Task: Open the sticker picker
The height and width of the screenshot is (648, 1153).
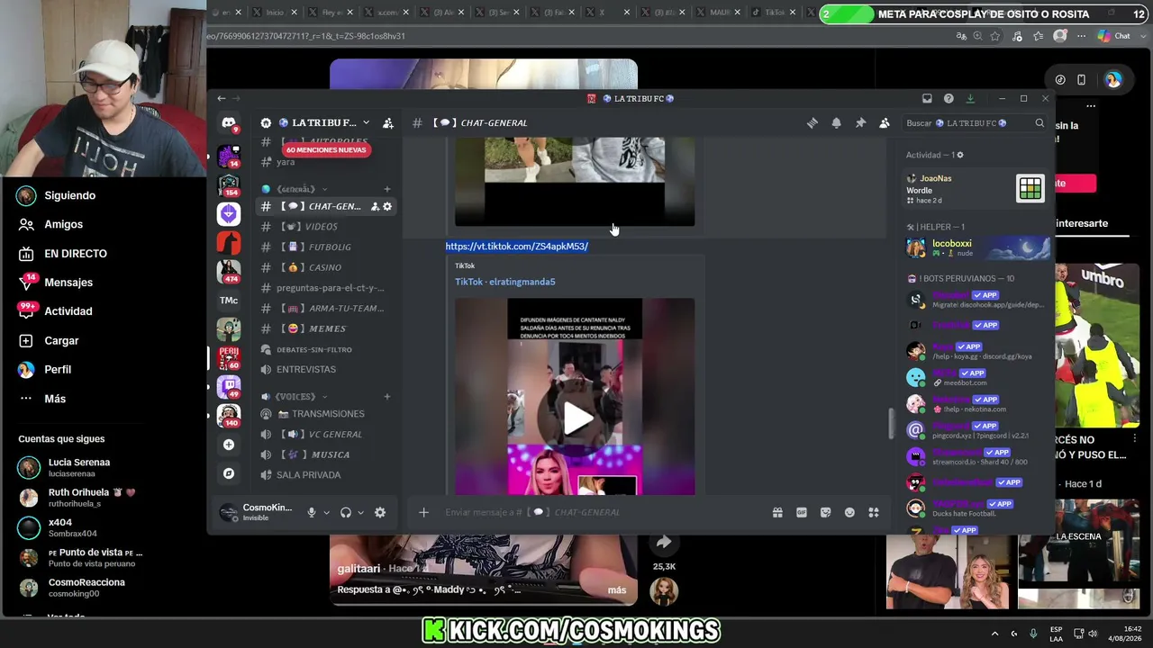Action: [825, 513]
